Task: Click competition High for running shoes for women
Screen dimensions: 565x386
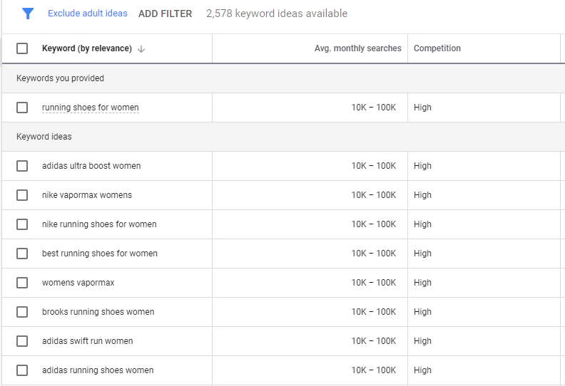Action: tap(422, 108)
